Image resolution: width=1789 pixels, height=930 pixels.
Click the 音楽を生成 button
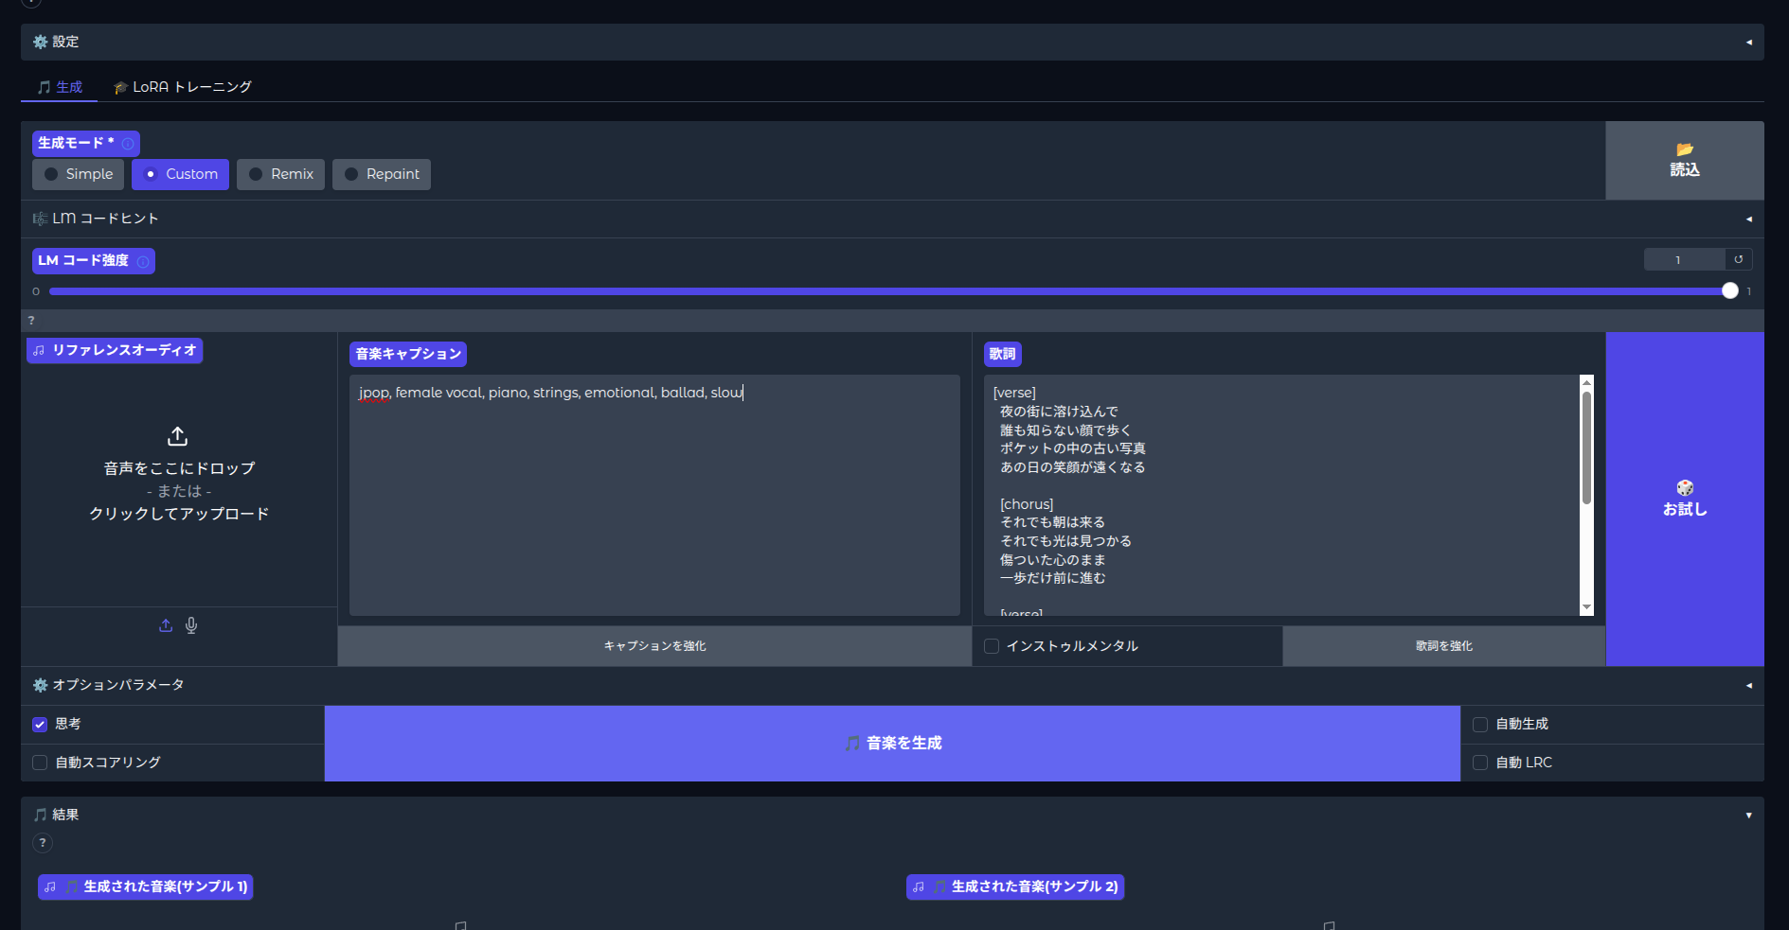pos(892,744)
